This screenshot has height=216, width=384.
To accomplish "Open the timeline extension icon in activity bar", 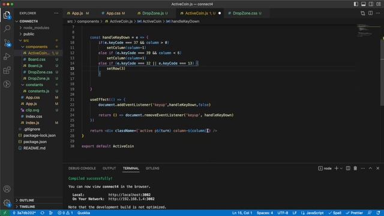I will point(7,84).
